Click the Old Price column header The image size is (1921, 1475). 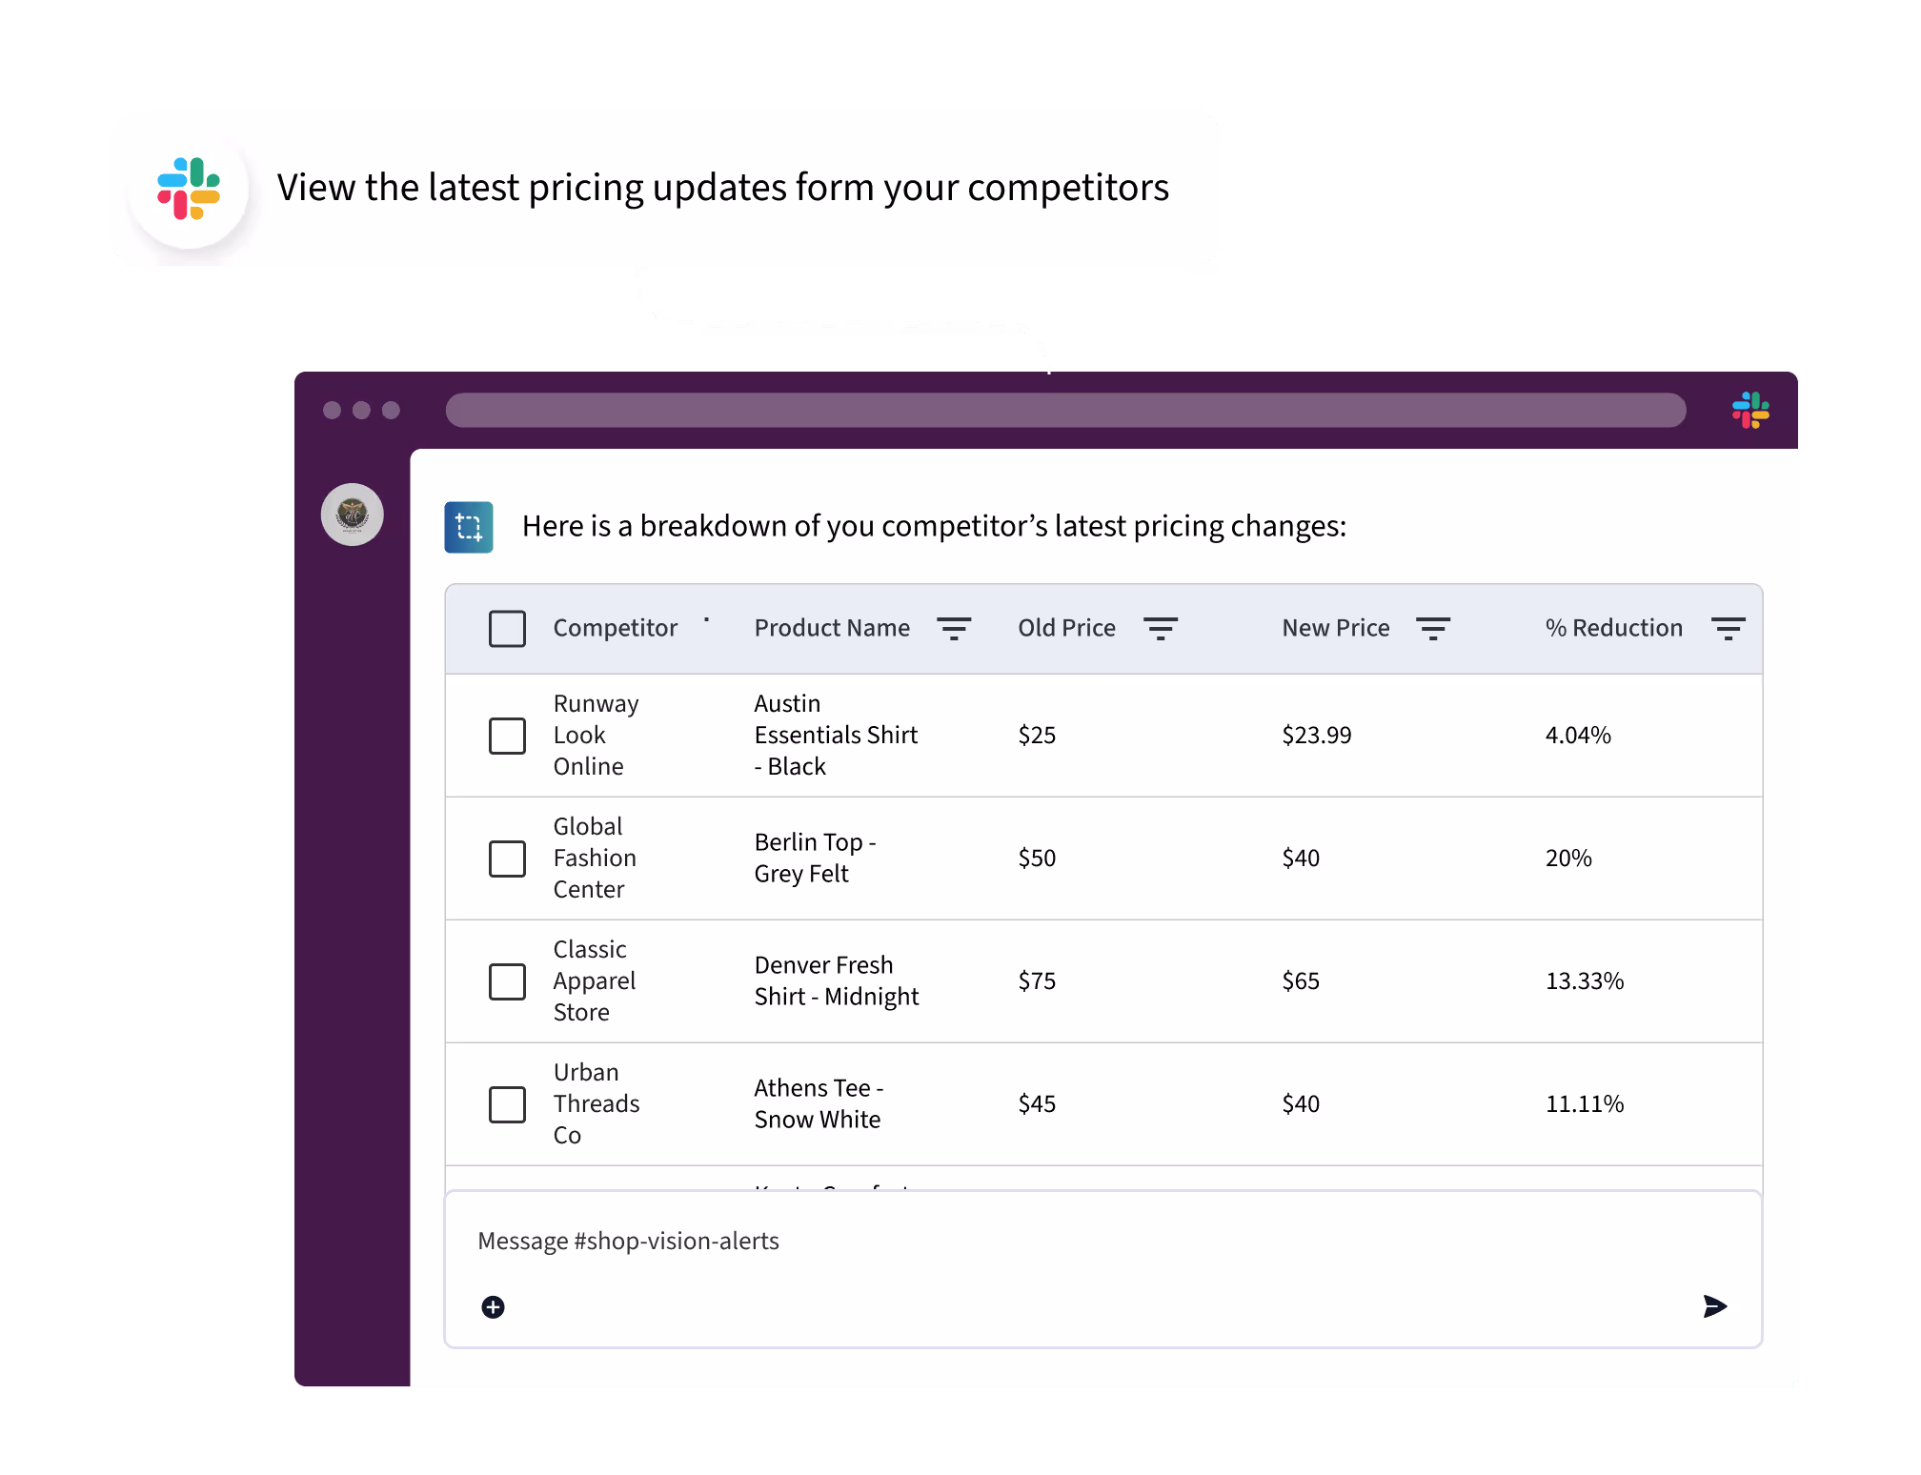point(1066,628)
